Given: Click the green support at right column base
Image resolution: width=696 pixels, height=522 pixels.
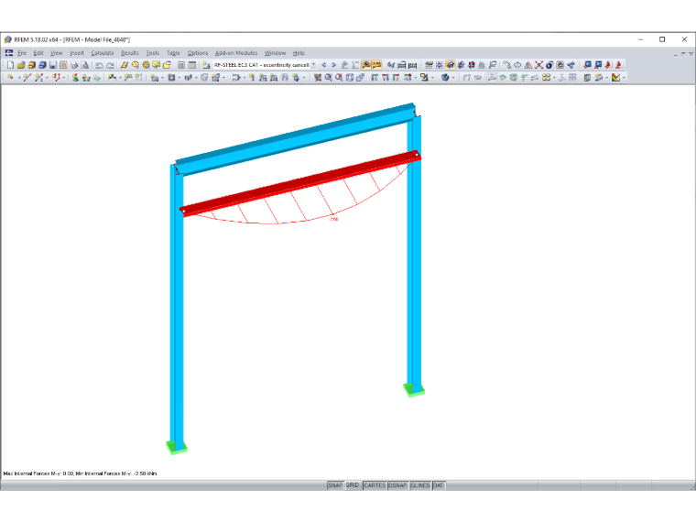Looking at the screenshot, I should 414,390.
